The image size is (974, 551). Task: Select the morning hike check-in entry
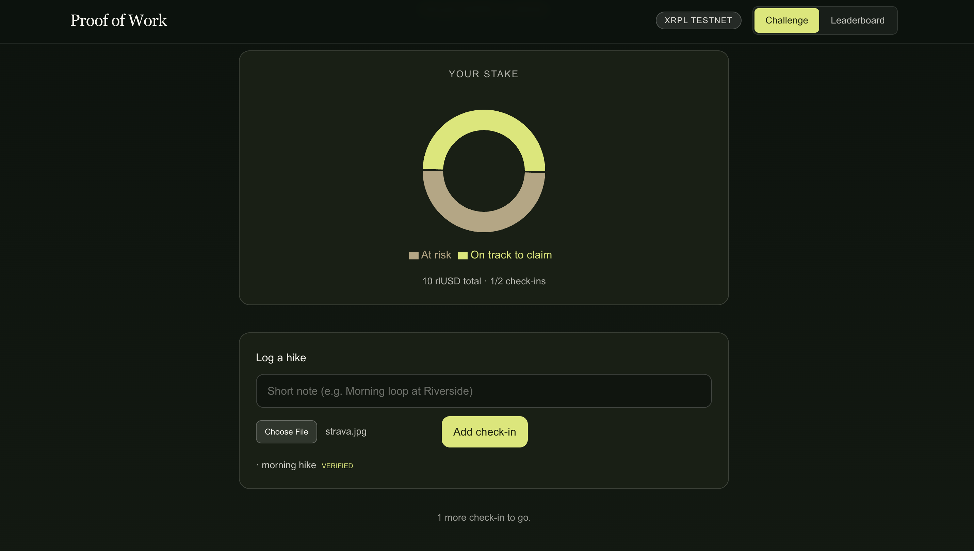(x=289, y=465)
